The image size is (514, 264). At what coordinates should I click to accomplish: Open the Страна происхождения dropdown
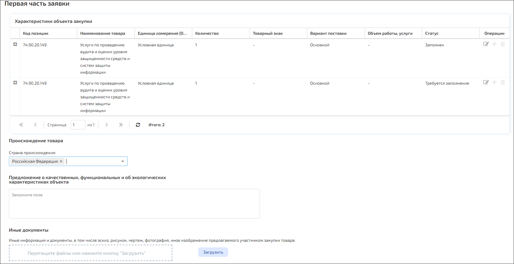(123, 161)
